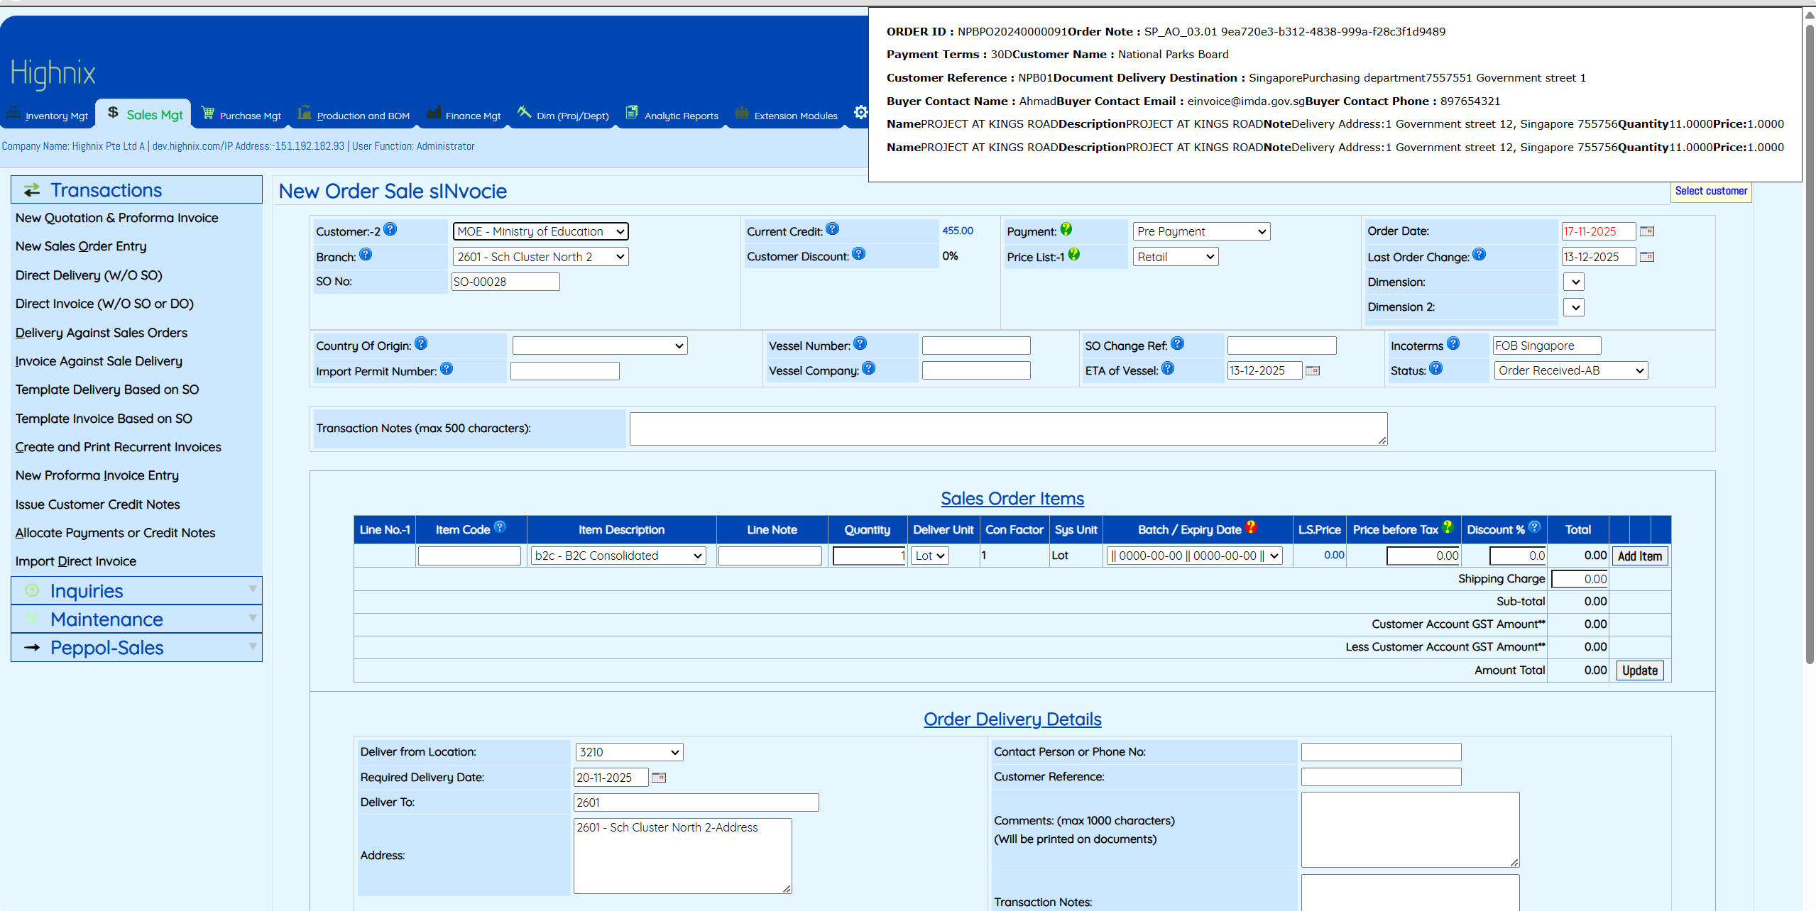Click the Order Date calendar icon
The image size is (1816, 911).
click(1647, 231)
